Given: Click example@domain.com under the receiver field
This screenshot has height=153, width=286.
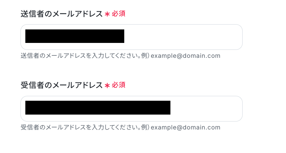Looking at the screenshot, I should pyautogui.click(x=185, y=127).
